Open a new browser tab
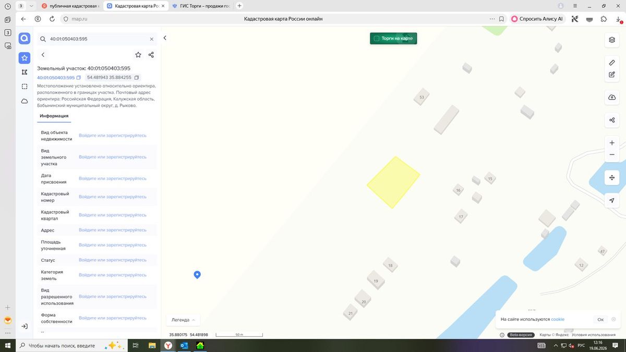The image size is (626, 352). point(239,5)
